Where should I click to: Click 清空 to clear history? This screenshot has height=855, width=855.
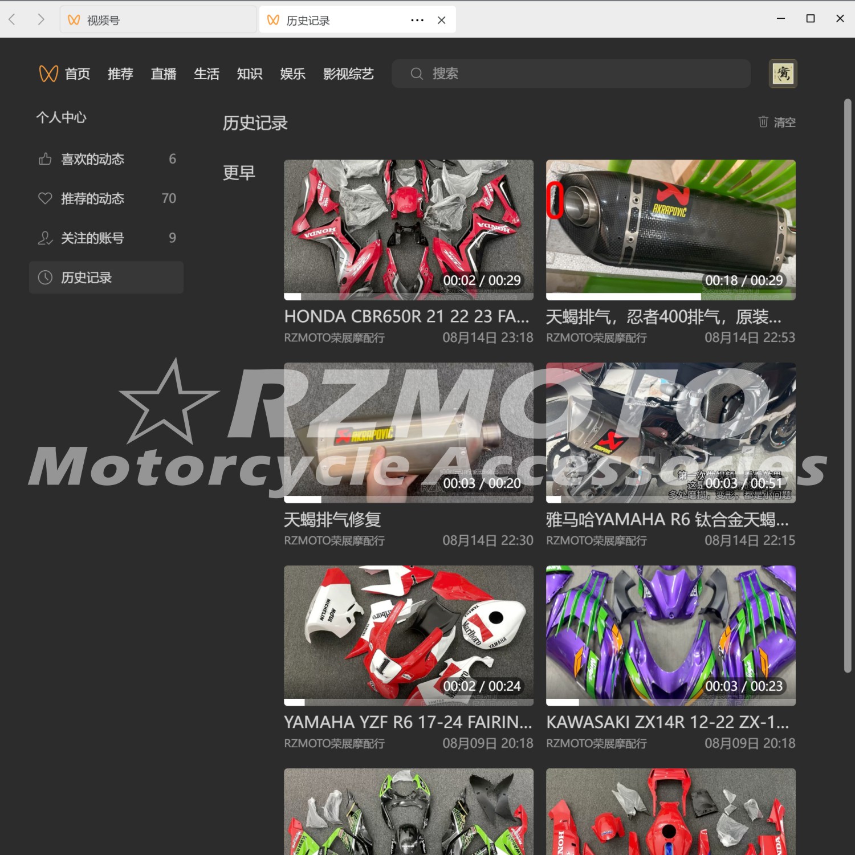[785, 122]
